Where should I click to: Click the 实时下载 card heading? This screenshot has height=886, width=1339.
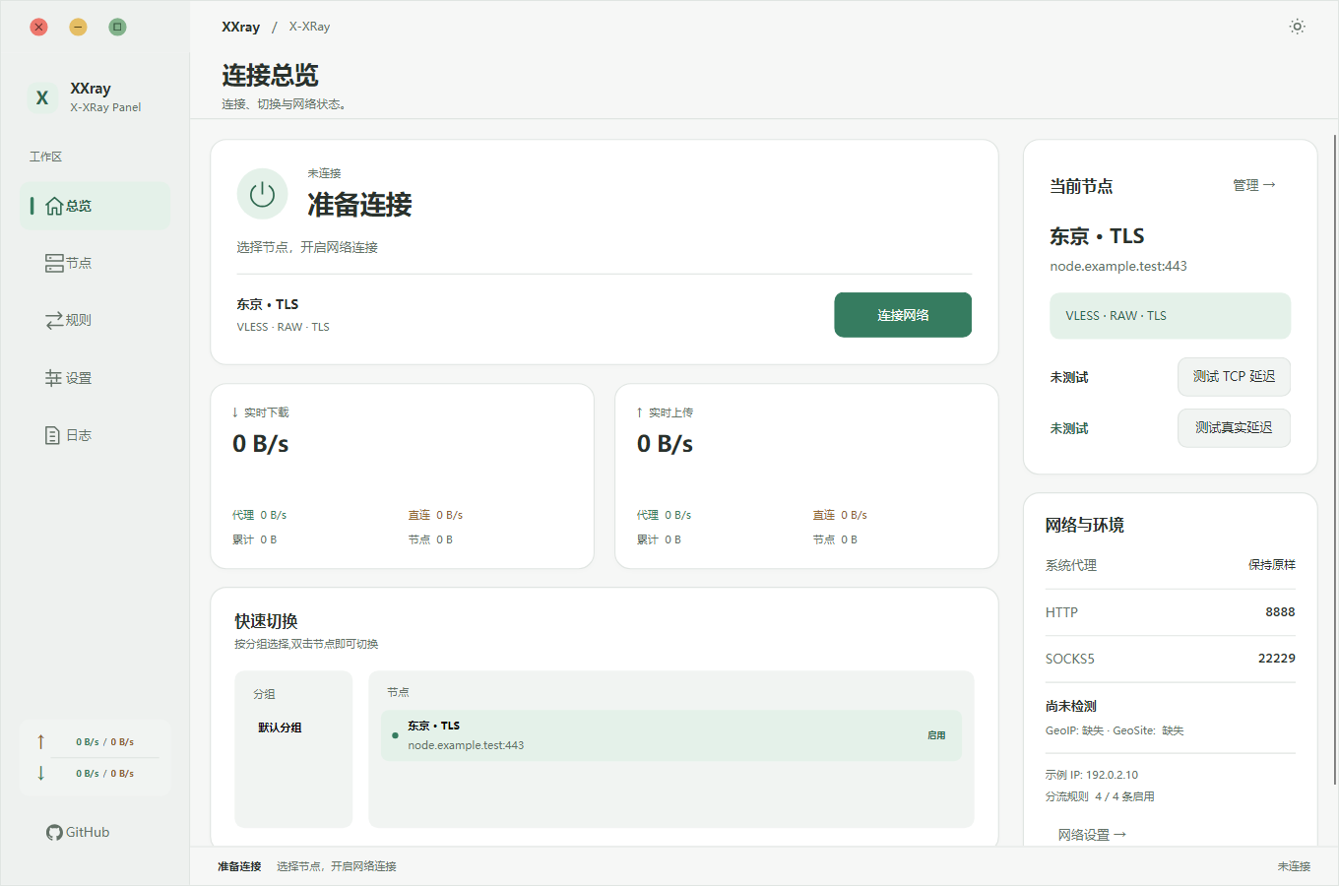coord(260,412)
